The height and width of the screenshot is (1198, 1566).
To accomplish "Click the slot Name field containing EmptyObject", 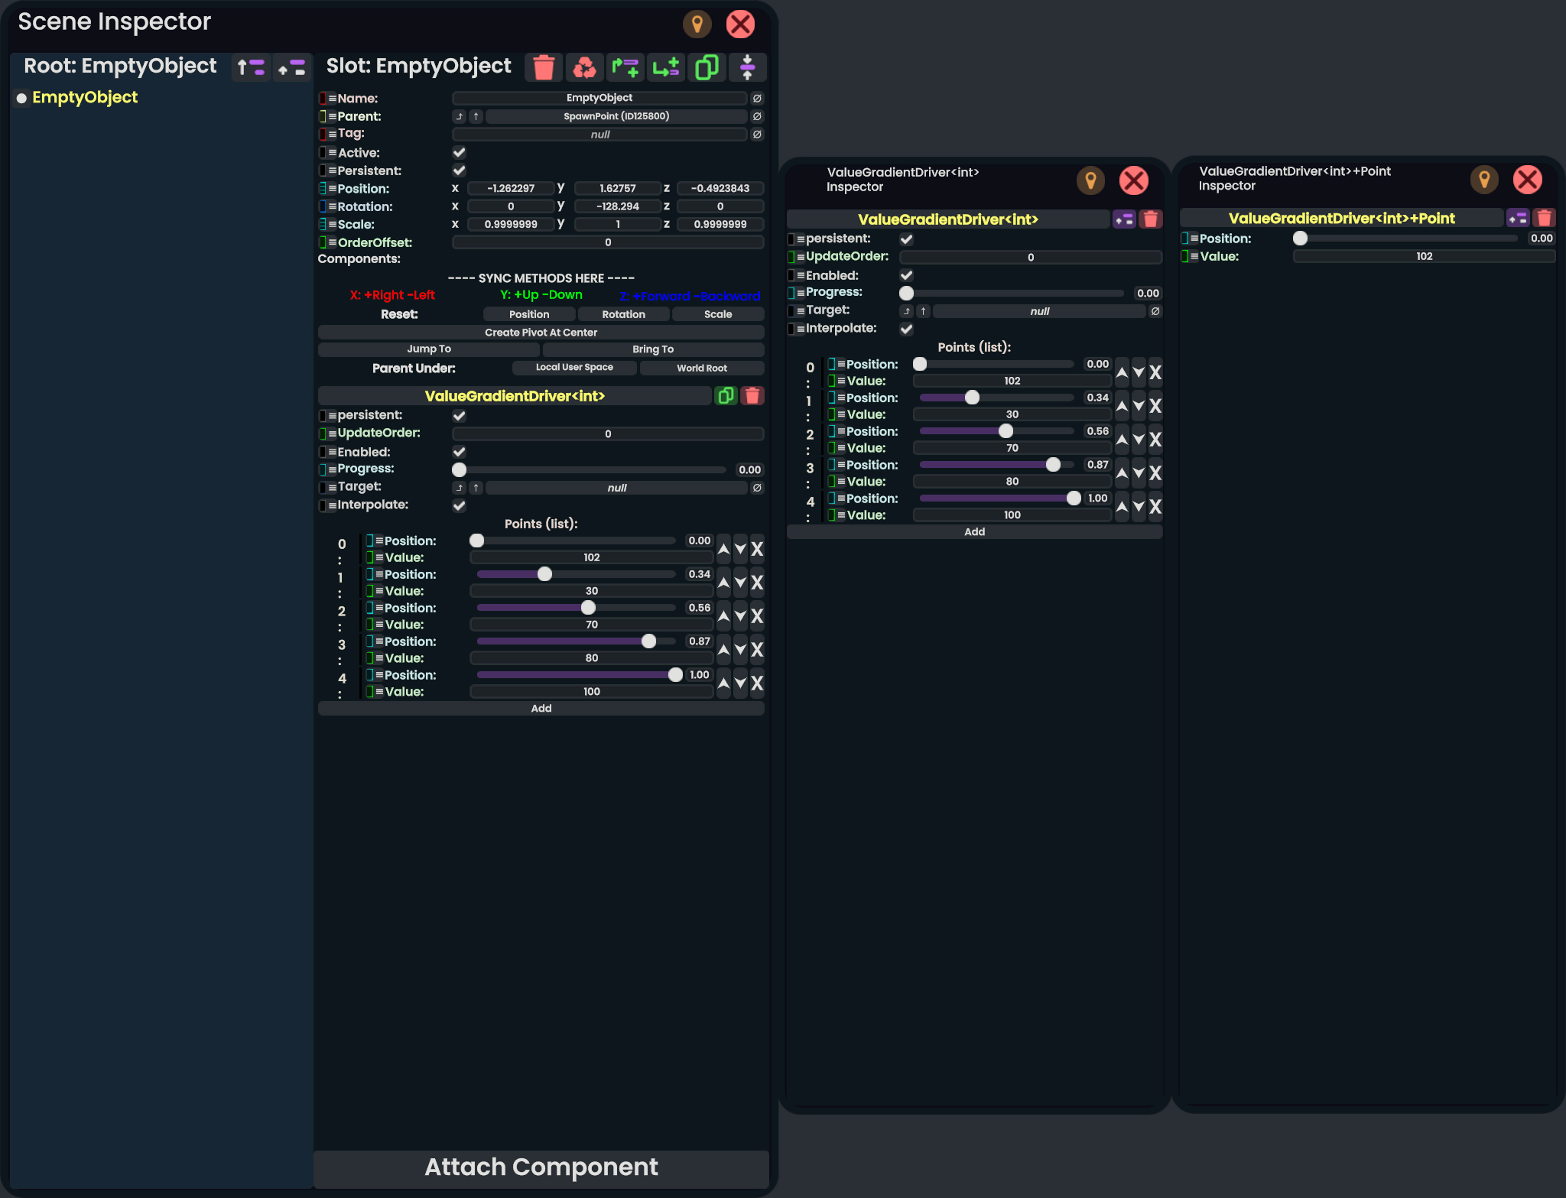I will click(x=599, y=98).
